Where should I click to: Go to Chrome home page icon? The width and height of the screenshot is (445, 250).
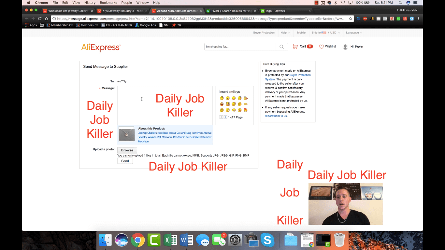click(47, 19)
